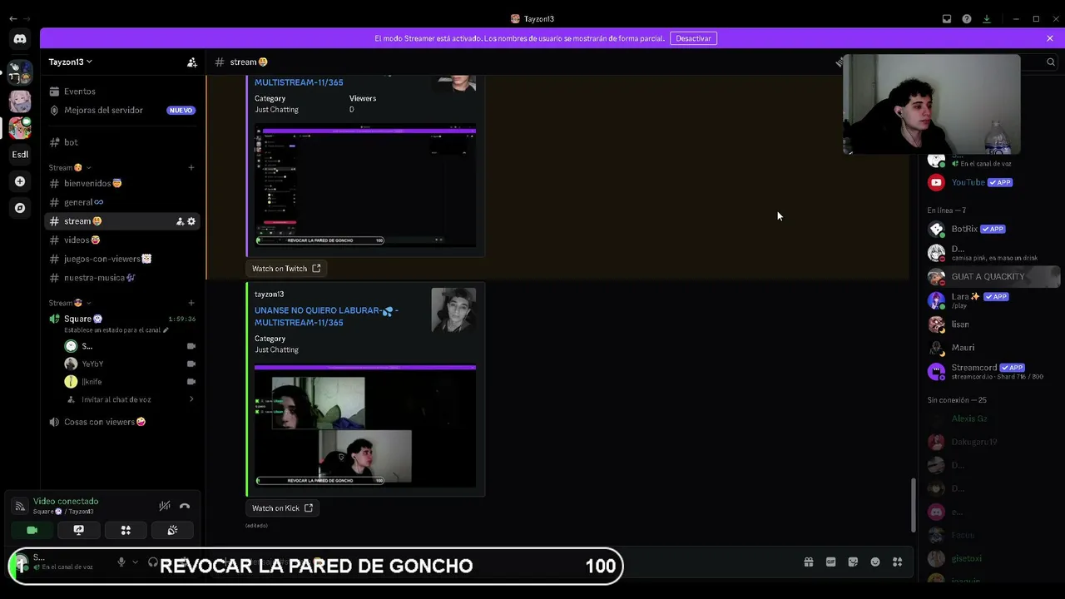Expand Invitar al chat de voz arrow
1065x599 pixels.
click(191, 399)
